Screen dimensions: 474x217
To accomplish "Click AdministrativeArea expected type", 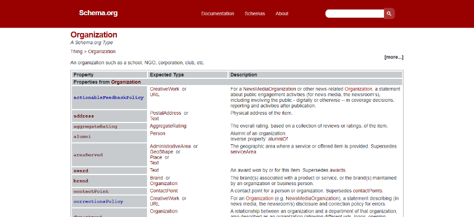I will point(170,146).
